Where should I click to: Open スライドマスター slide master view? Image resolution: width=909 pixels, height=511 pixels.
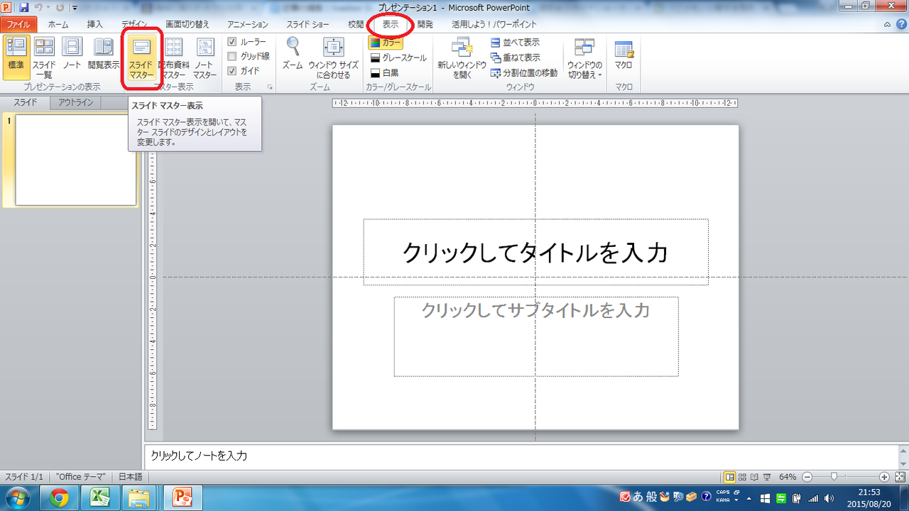point(141,57)
